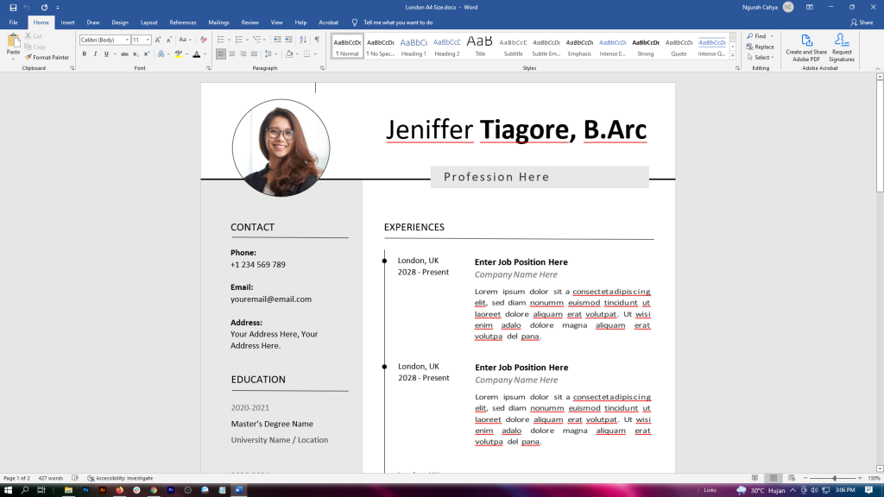This screenshot has height=497, width=884.
Task: Open Create and Share Adobe PDF
Action: pos(805,45)
